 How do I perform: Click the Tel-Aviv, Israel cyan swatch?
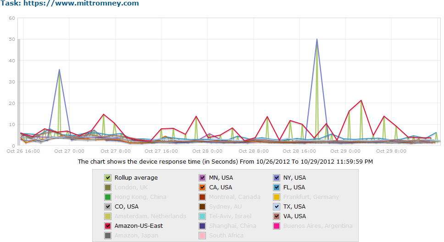click(202, 216)
